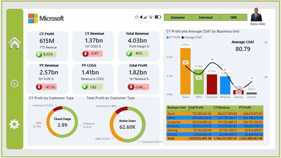Filter by SMB customer type
This screenshot has width=281, height=158.
tap(233, 17)
